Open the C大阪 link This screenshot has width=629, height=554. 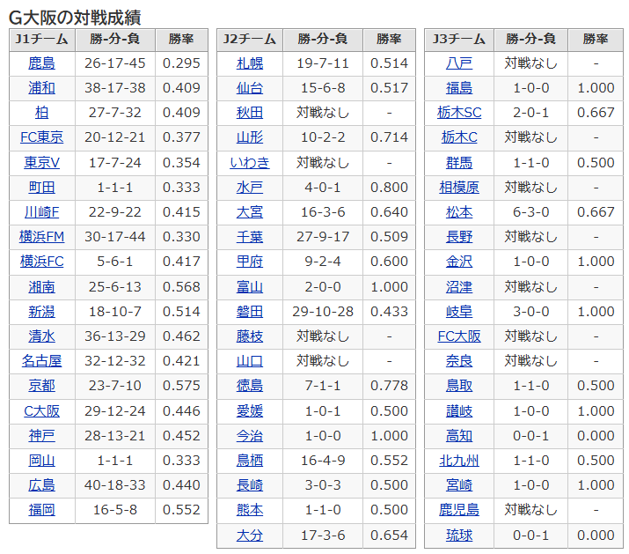(41, 411)
